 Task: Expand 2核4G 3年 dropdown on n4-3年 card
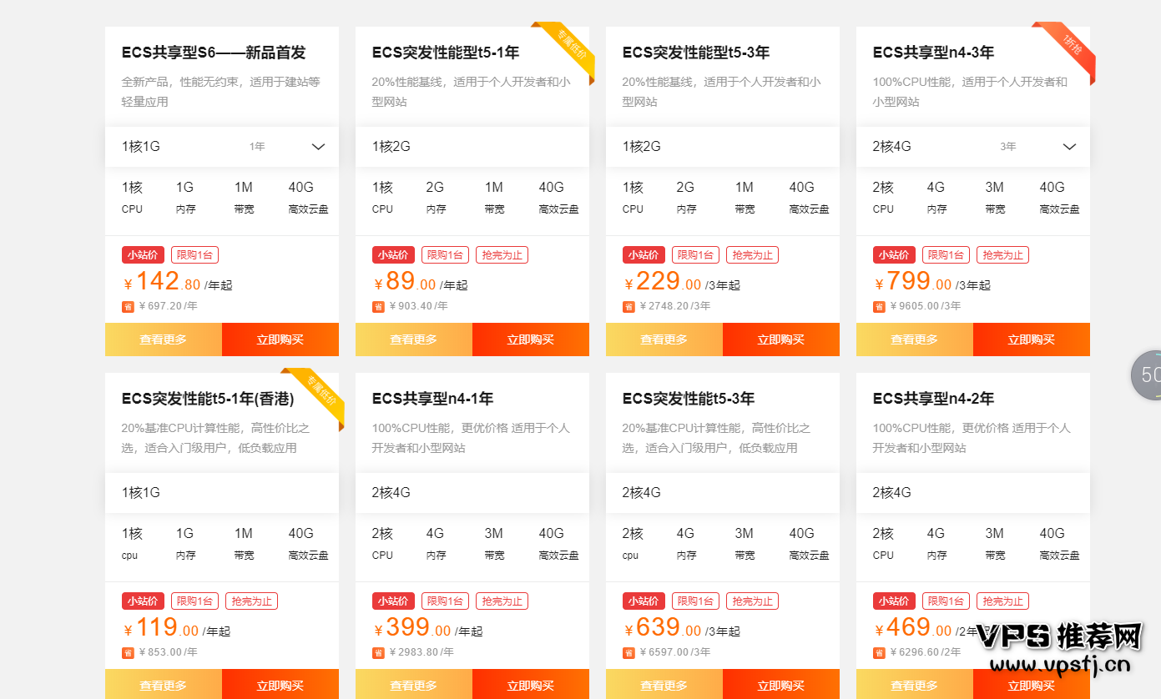click(x=973, y=147)
